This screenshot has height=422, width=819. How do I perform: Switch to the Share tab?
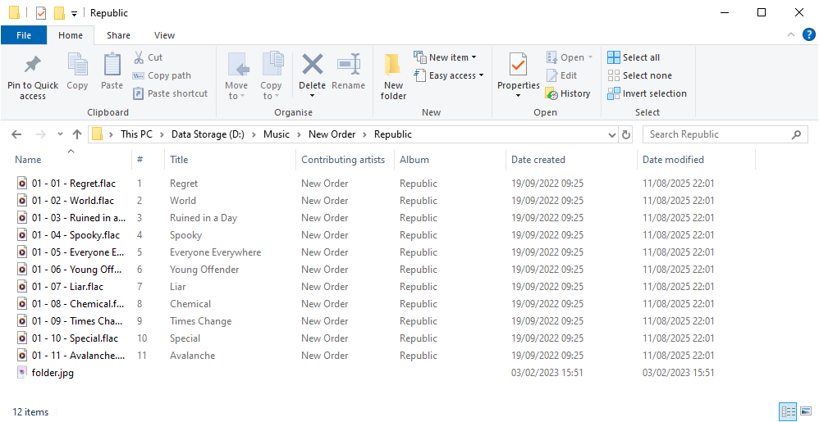point(118,35)
